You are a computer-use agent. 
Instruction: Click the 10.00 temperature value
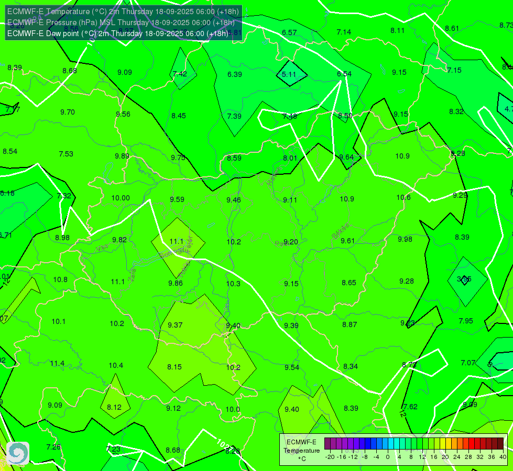pos(121,198)
